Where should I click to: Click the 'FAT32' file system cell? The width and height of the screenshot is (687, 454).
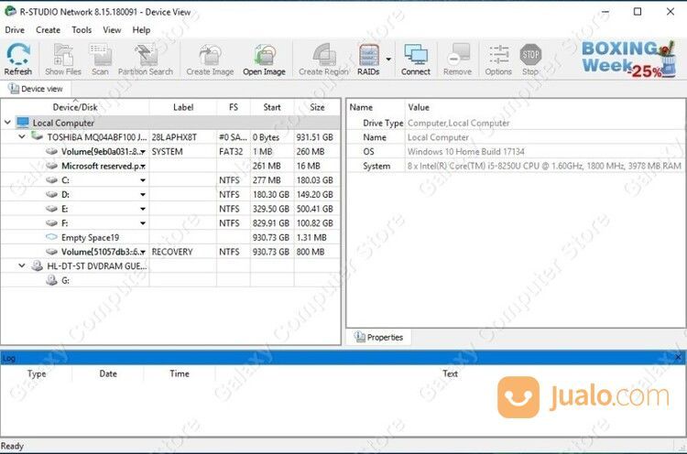coord(231,152)
